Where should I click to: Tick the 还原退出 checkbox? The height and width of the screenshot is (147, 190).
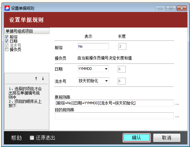pos(32,138)
